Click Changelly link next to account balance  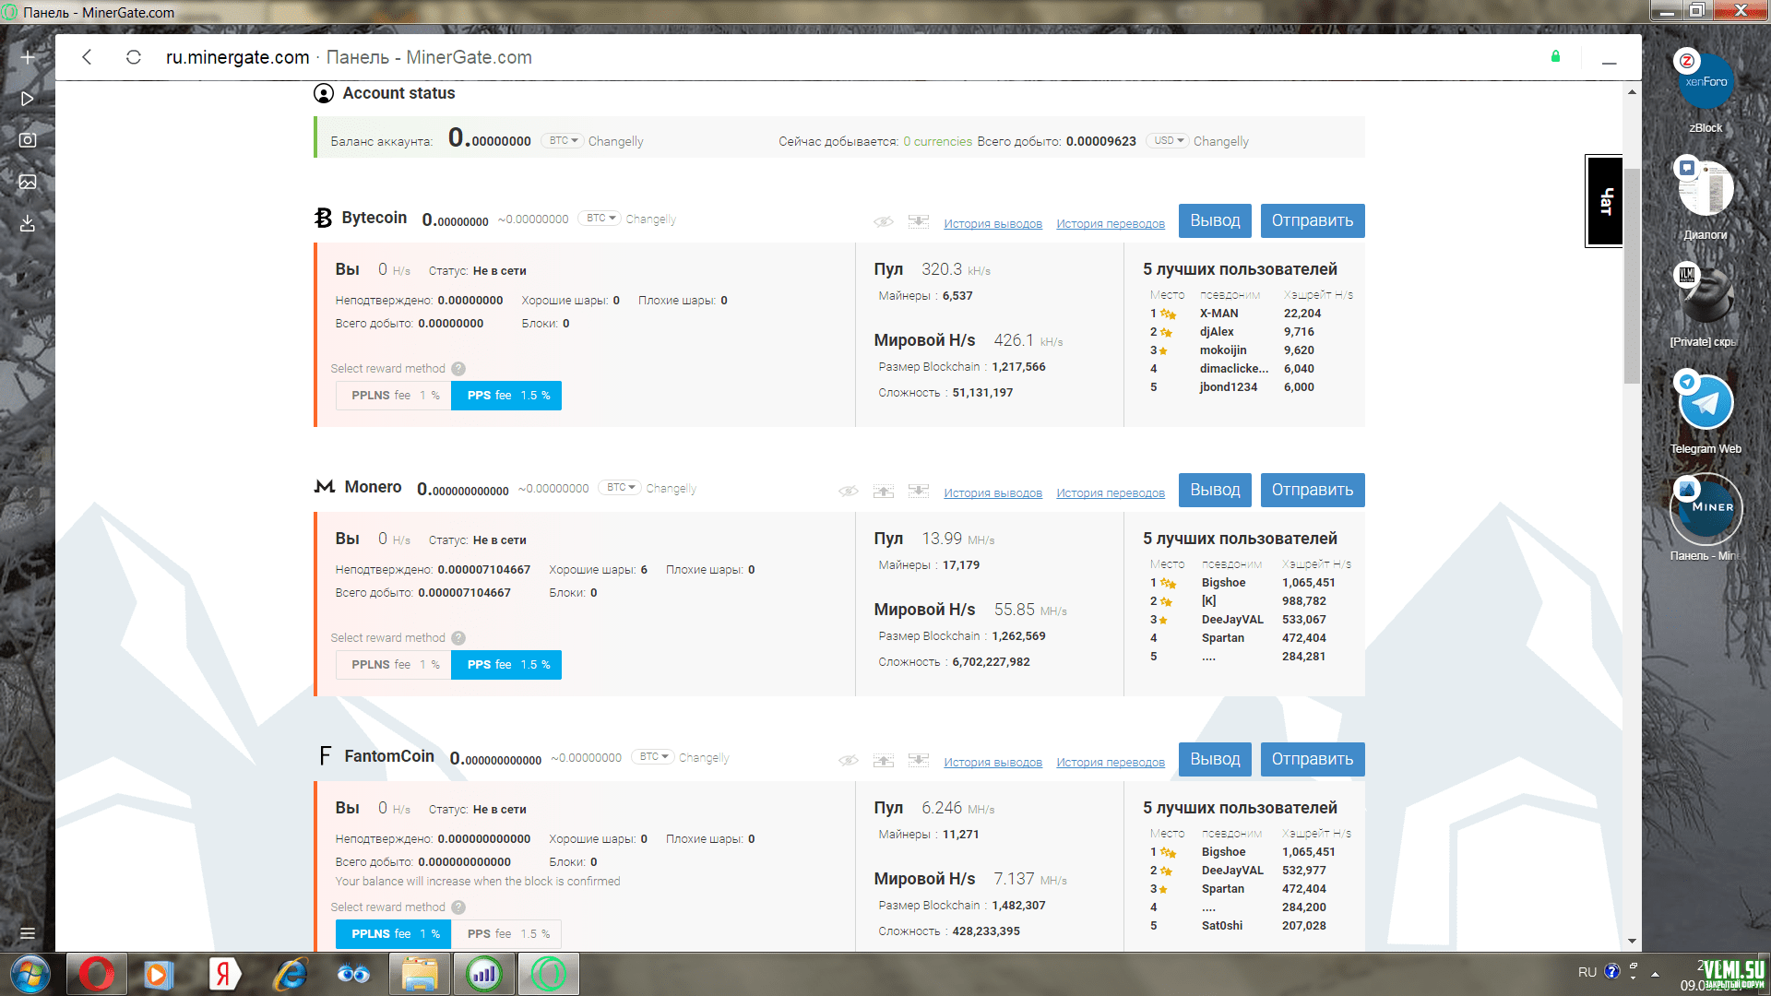point(615,142)
